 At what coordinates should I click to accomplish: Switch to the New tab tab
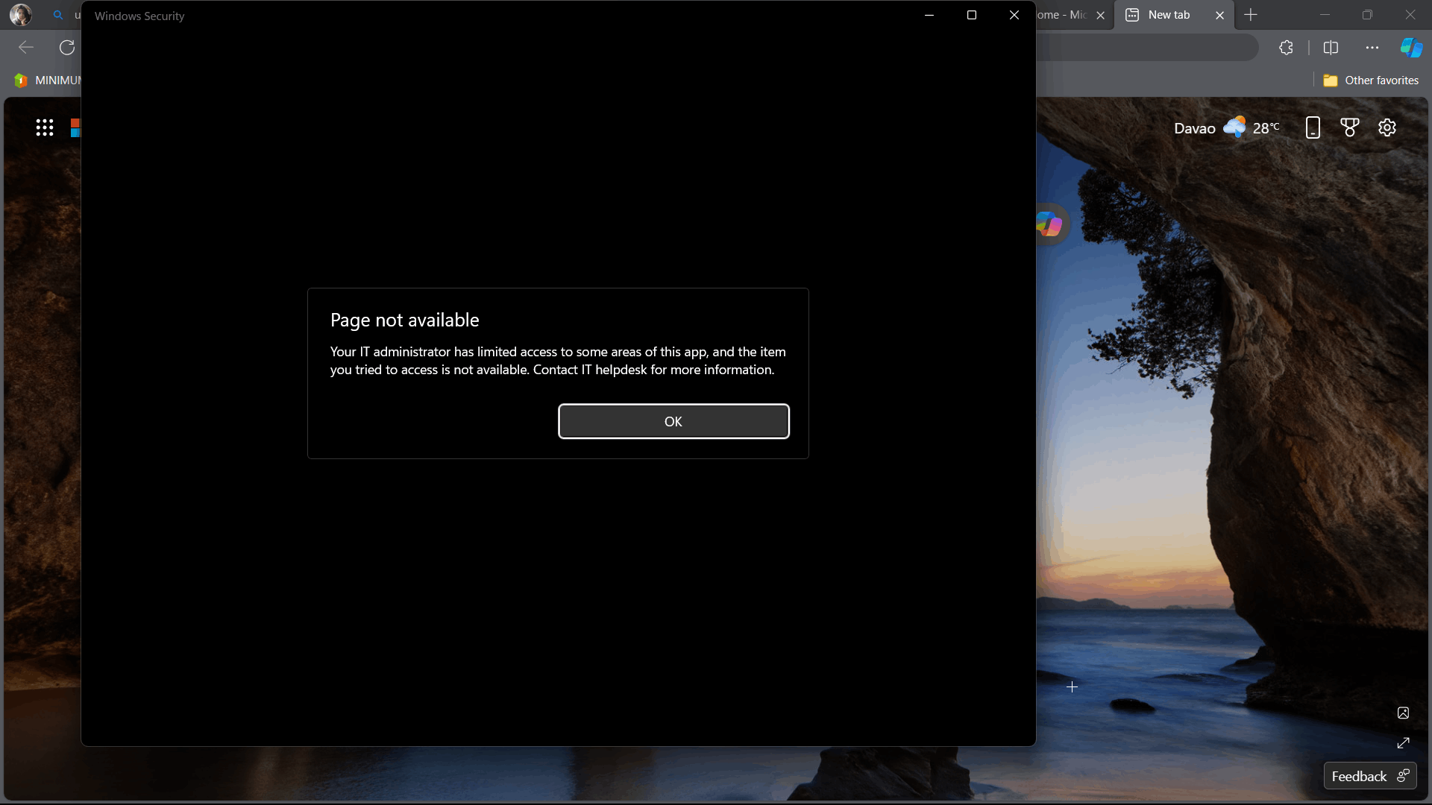[1168, 15]
